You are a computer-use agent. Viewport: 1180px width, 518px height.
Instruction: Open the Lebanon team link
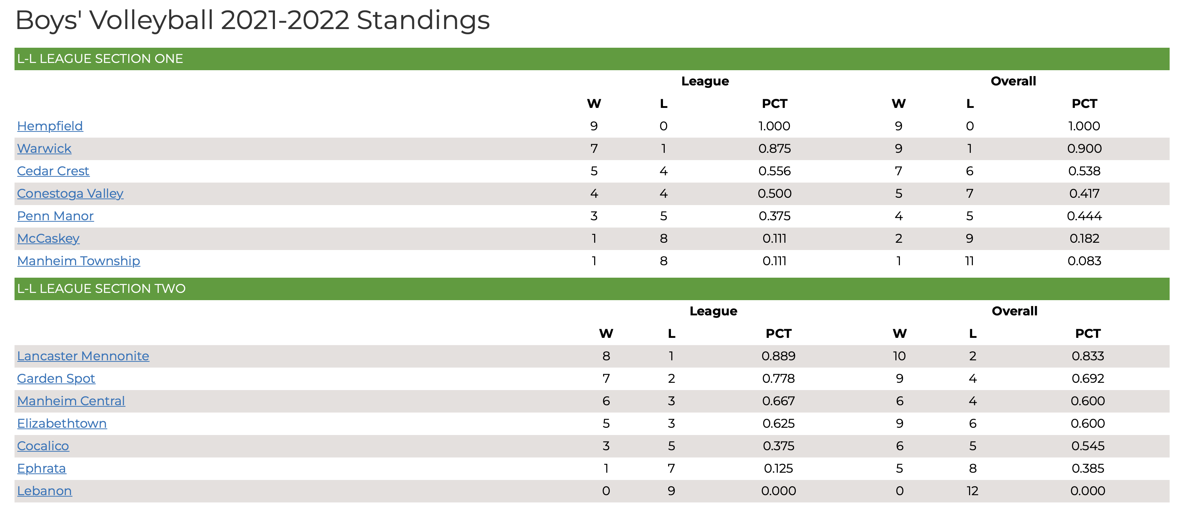tap(44, 491)
